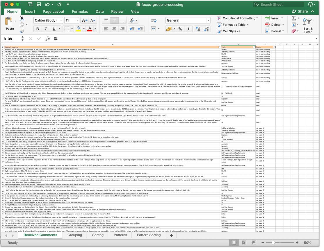Screen dimensions: 324x251
Task: Open the Formulas ribbon tab
Action: tap(80, 12)
